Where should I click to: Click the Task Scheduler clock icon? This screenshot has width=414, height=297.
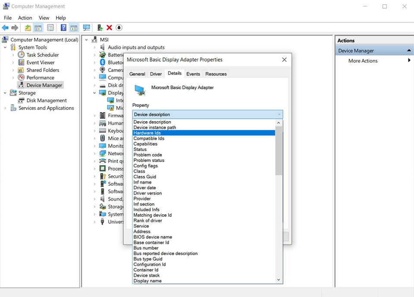(21, 55)
